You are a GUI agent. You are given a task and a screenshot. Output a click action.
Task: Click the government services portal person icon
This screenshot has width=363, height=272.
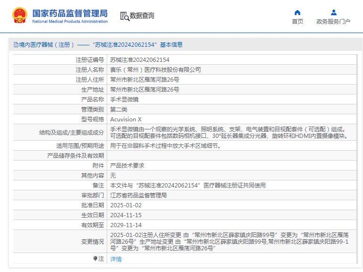(x=333, y=12)
